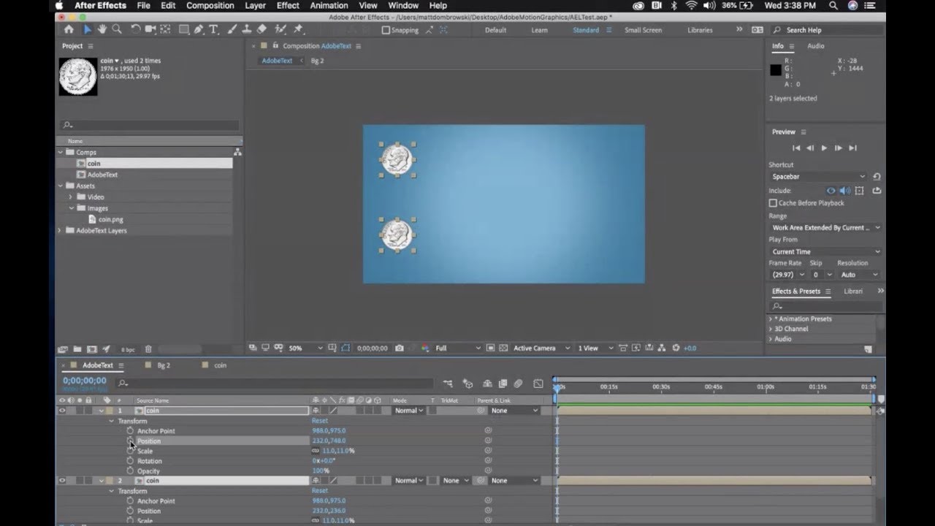The image size is (935, 526).
Task: Collapse the Transform group of the coin layer
Action: pos(111,421)
